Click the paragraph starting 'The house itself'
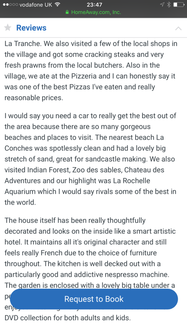 90,269
